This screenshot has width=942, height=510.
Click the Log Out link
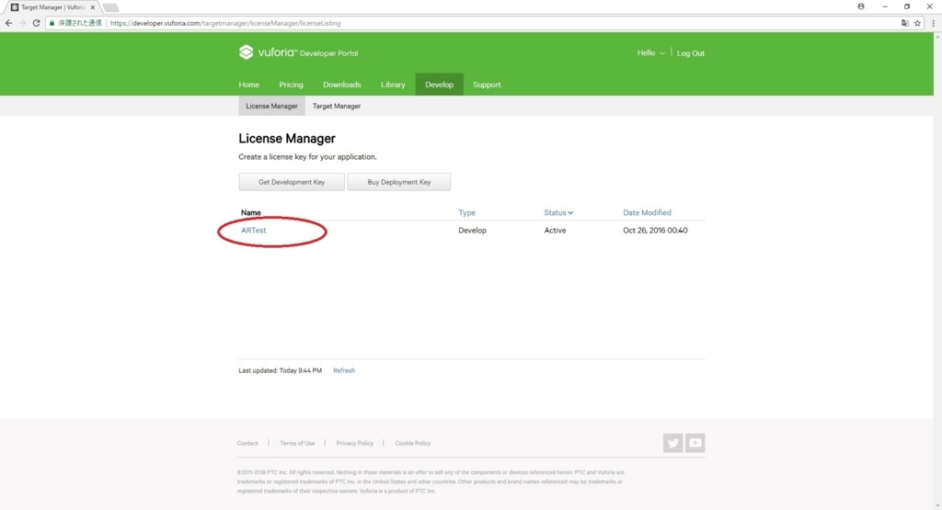(691, 52)
